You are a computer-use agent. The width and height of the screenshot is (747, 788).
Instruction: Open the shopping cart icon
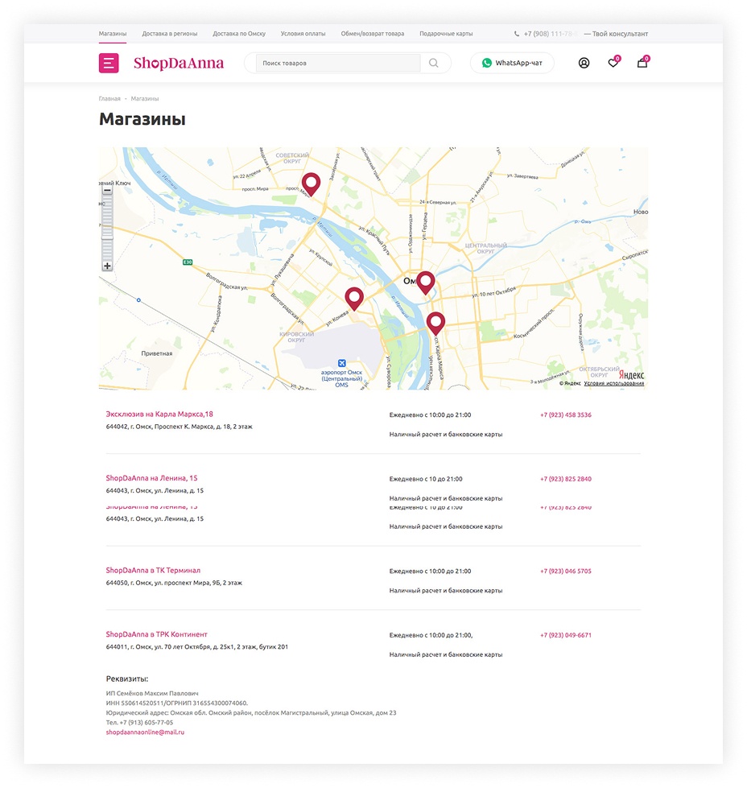[x=642, y=62]
